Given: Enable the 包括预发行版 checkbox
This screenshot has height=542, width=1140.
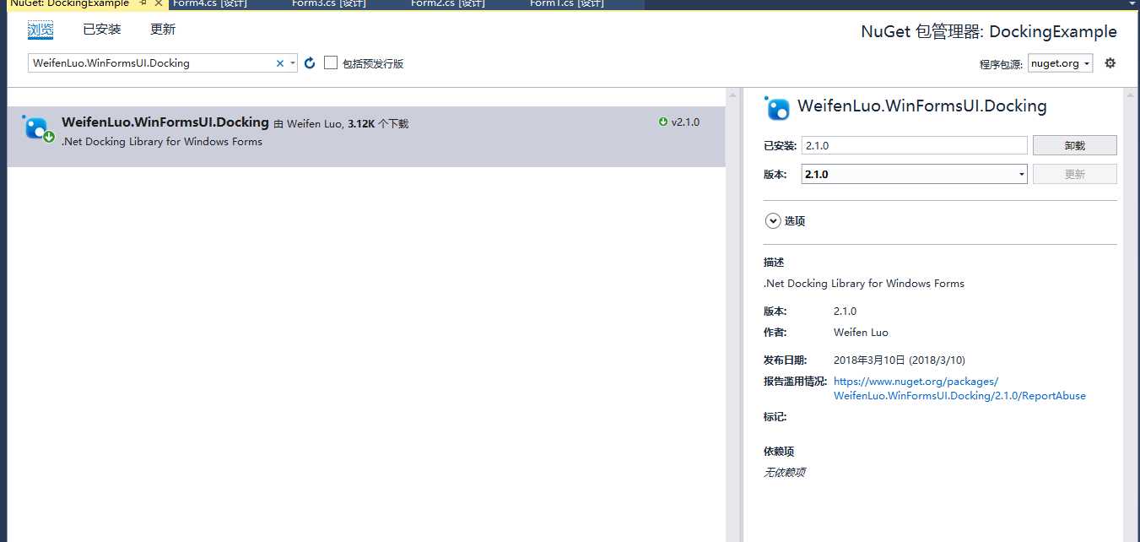Looking at the screenshot, I should coord(331,62).
